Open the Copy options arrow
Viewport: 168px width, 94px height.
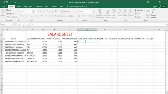click(13, 14)
